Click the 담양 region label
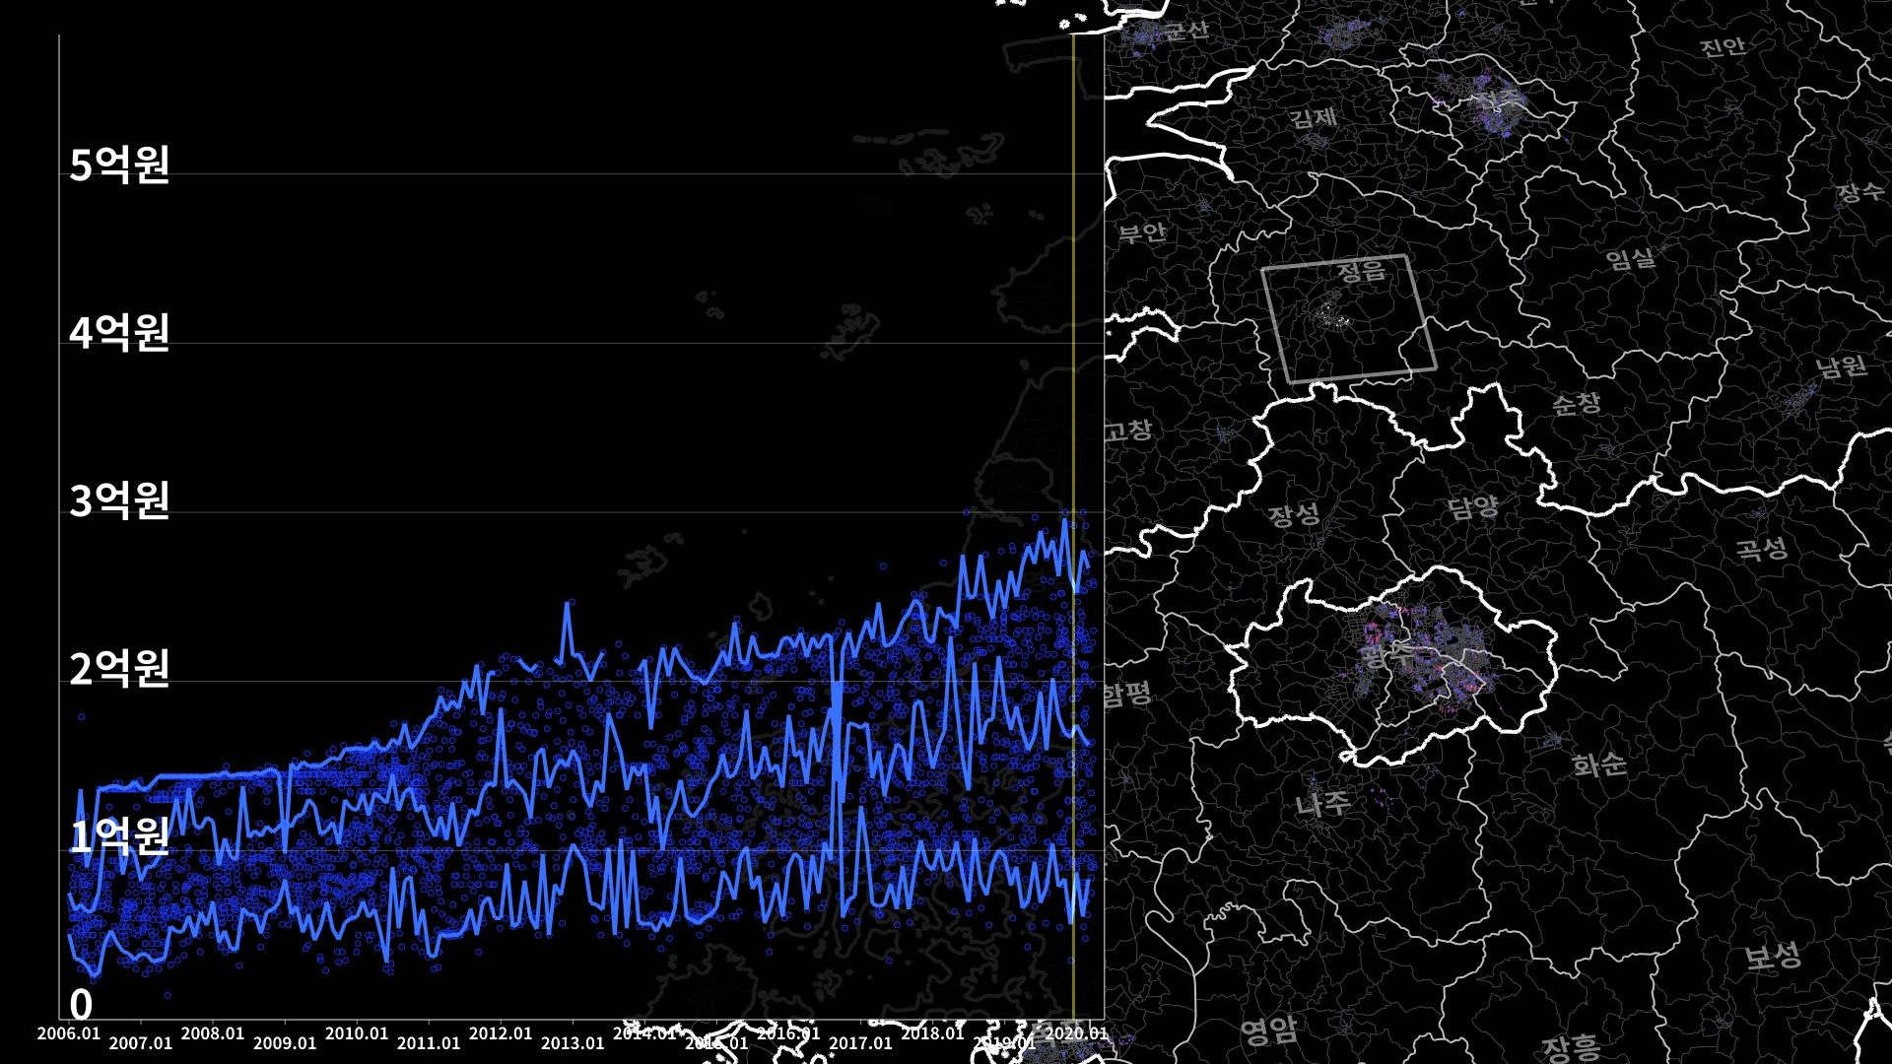The height and width of the screenshot is (1064, 1892). tap(1472, 508)
